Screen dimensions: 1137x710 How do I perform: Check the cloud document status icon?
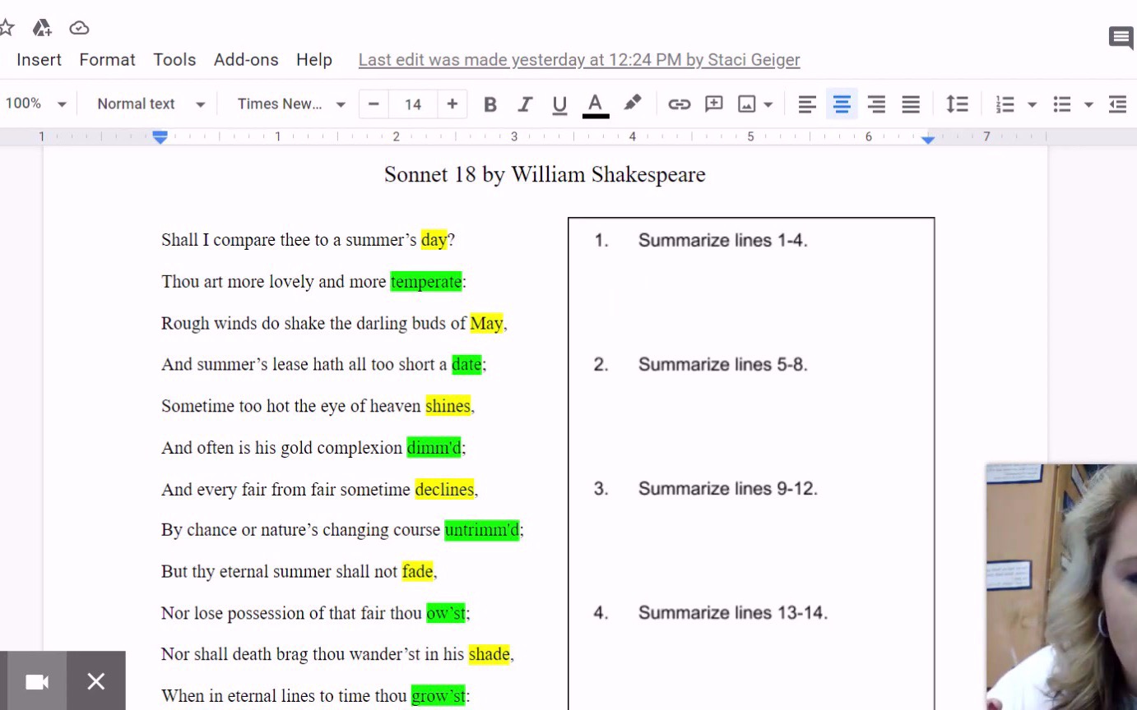coord(79,28)
